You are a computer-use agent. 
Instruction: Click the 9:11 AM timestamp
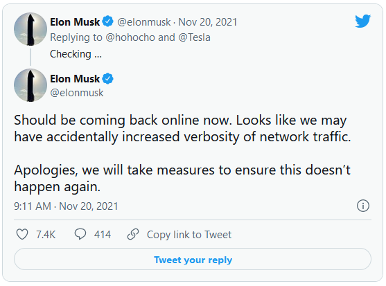(33, 206)
